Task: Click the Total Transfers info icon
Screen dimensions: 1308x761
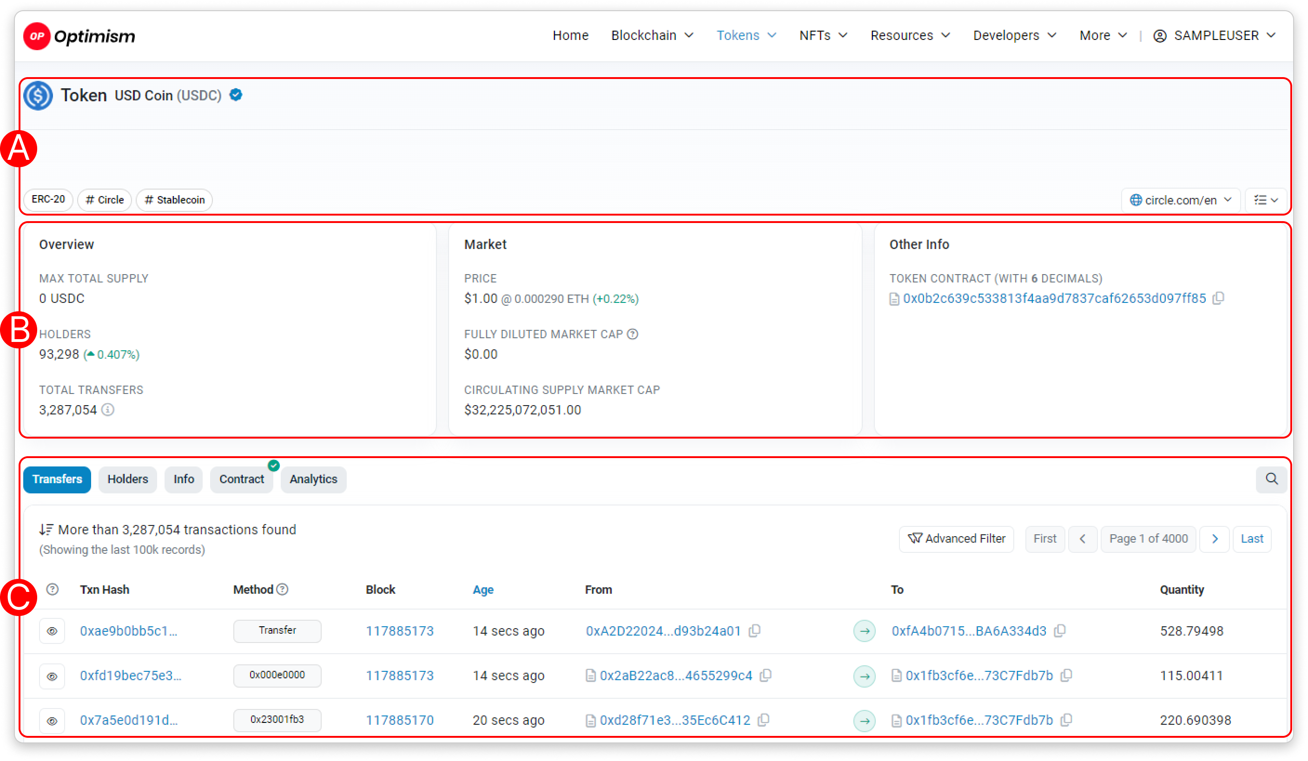Action: tap(107, 410)
